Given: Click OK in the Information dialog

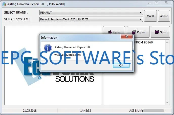Looking at the screenshot, I should (x=121, y=66).
